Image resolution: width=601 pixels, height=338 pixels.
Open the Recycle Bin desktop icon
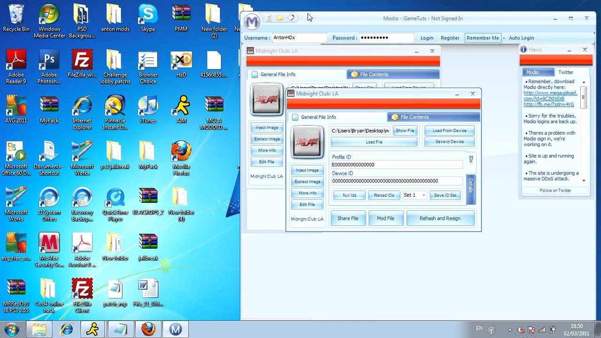16,18
